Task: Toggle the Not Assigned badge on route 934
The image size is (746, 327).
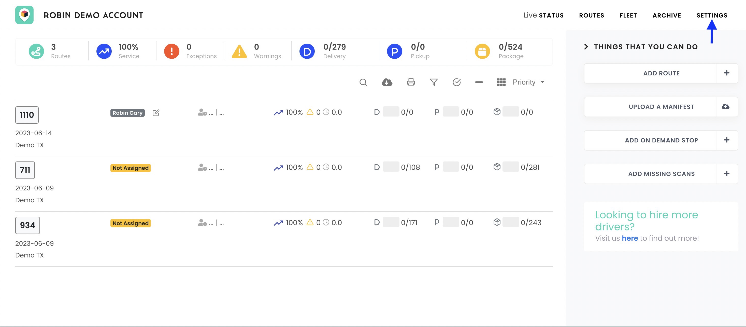Action: pyautogui.click(x=130, y=223)
